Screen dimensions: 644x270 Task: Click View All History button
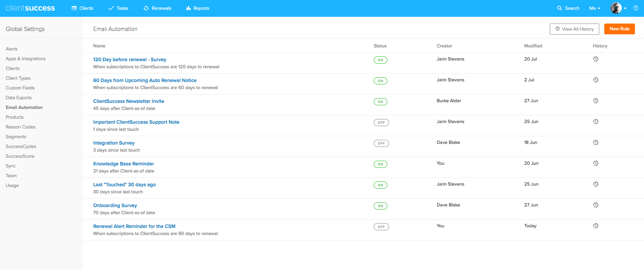574,29
